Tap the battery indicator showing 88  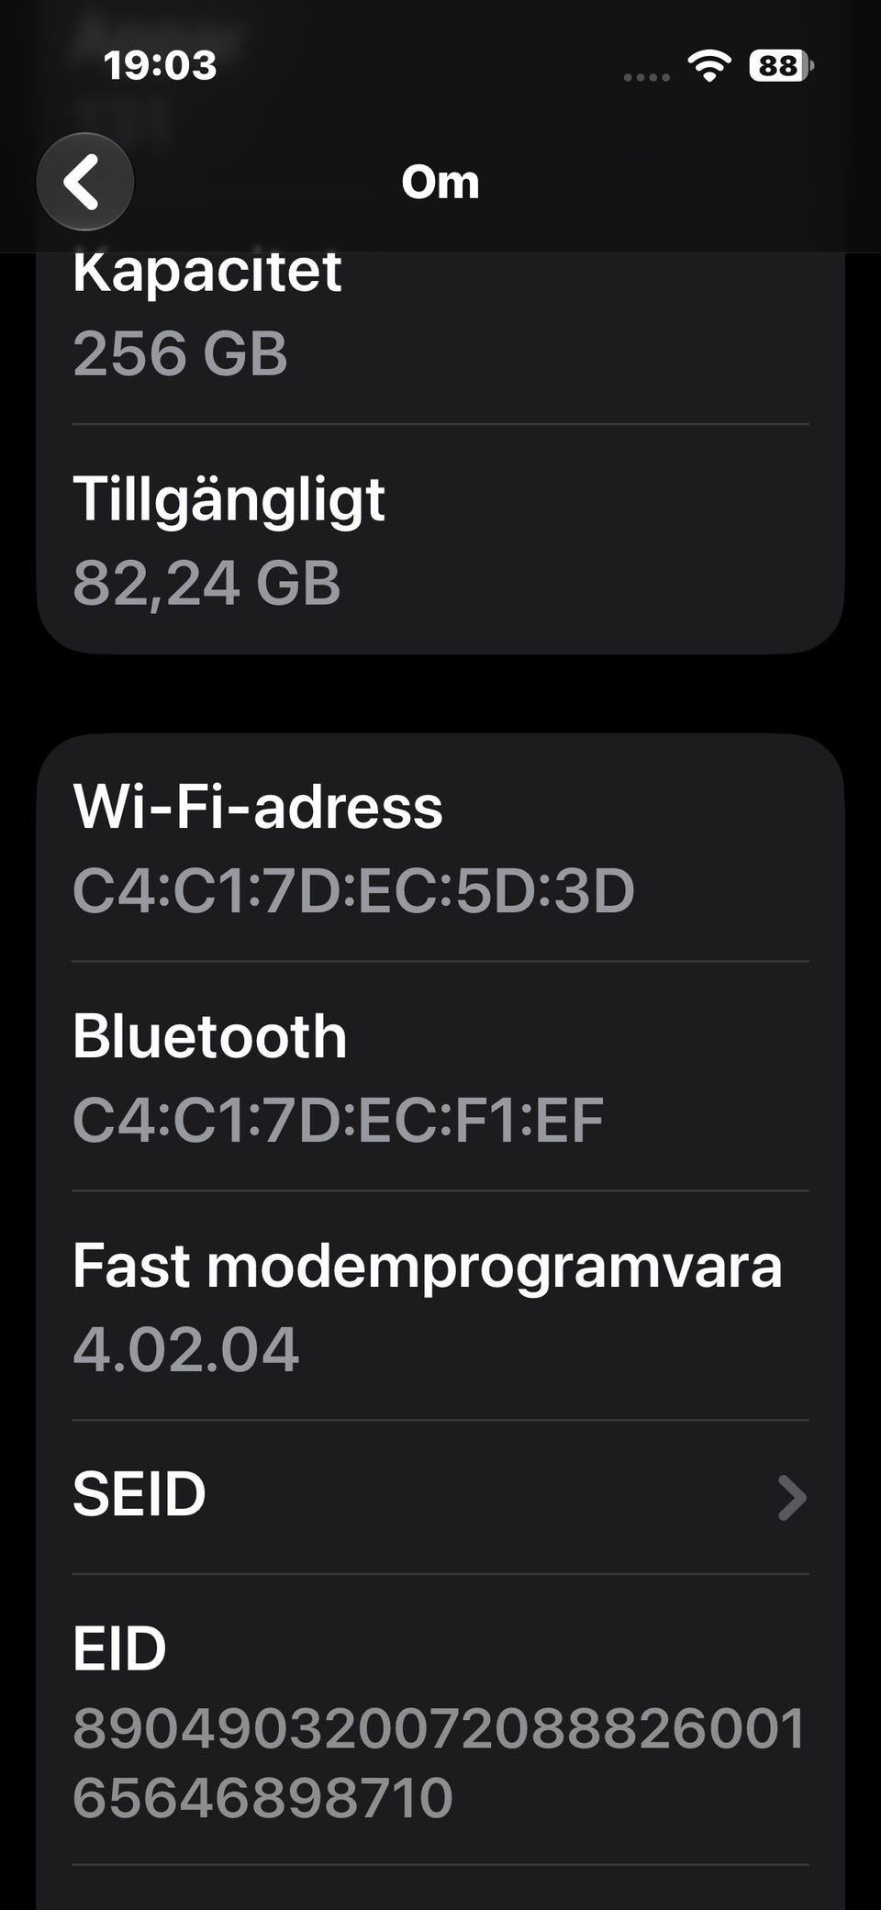click(x=781, y=66)
